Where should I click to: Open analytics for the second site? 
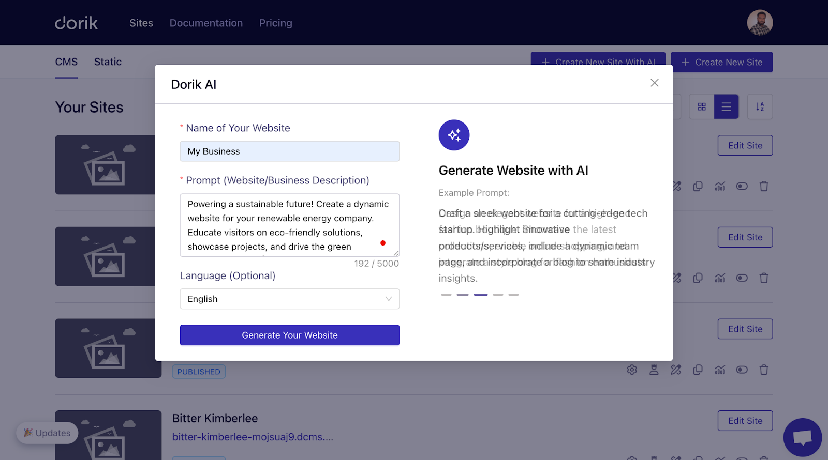click(720, 278)
